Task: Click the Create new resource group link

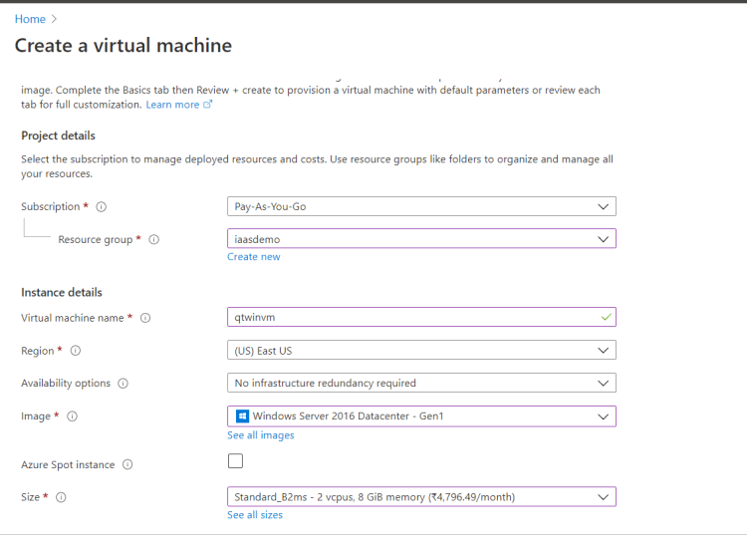Action: (253, 257)
